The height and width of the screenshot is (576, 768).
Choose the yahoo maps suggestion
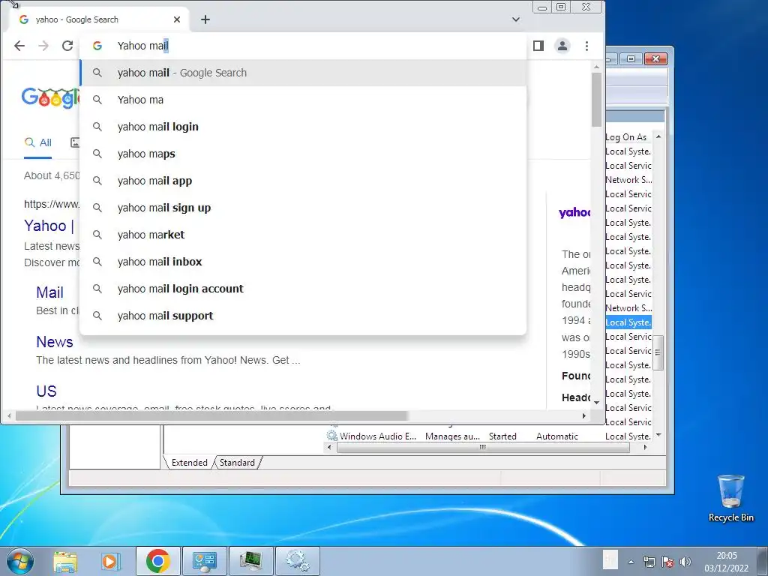click(303, 154)
